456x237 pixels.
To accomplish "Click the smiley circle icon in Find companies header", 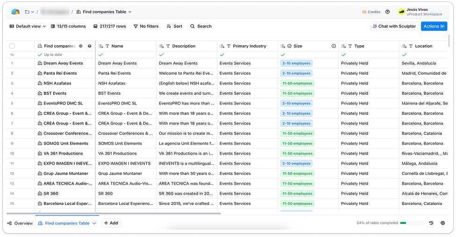I will (x=90, y=46).
